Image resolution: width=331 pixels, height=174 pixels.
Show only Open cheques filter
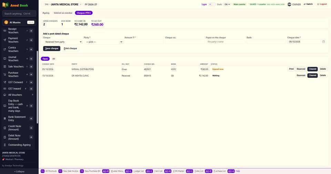click(45, 59)
